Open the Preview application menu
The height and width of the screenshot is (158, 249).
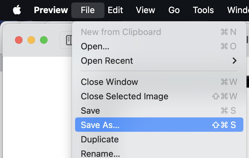51,10
